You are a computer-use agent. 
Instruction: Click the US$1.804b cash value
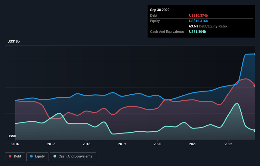197,32
